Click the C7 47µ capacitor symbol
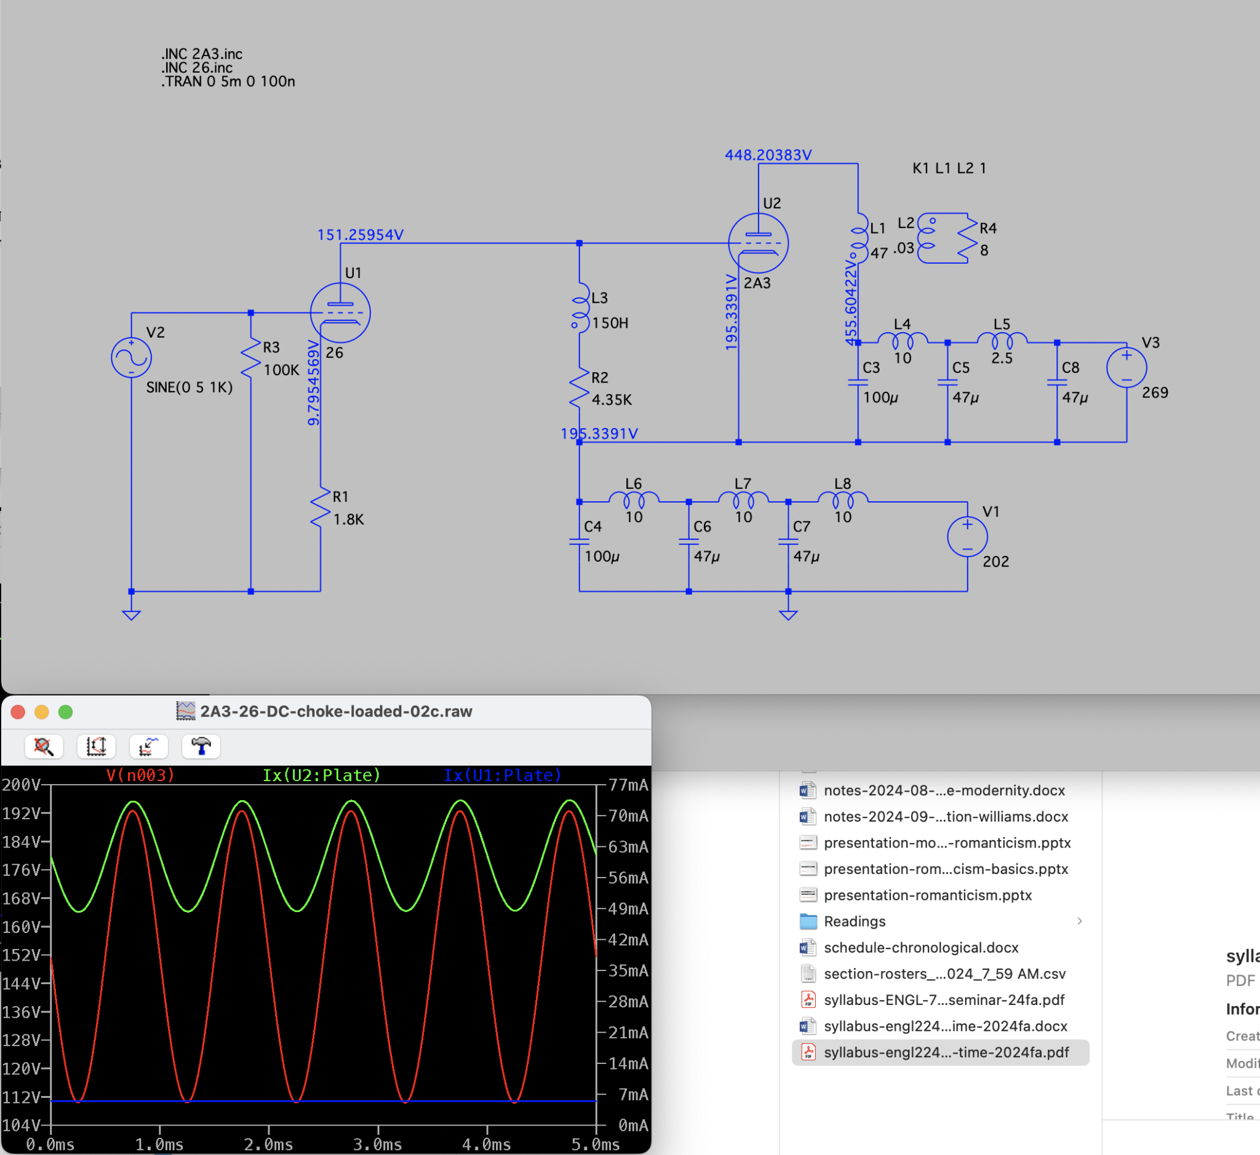Screen dimensions: 1260x1155 (788, 541)
